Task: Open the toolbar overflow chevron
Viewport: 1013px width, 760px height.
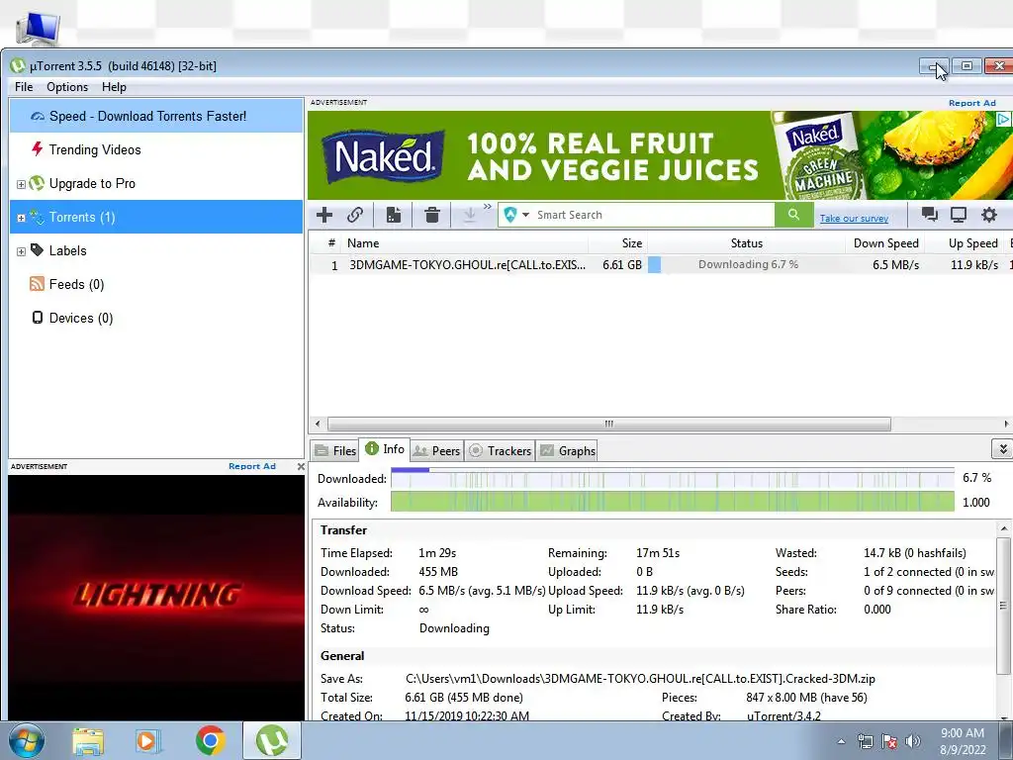Action: click(x=487, y=207)
